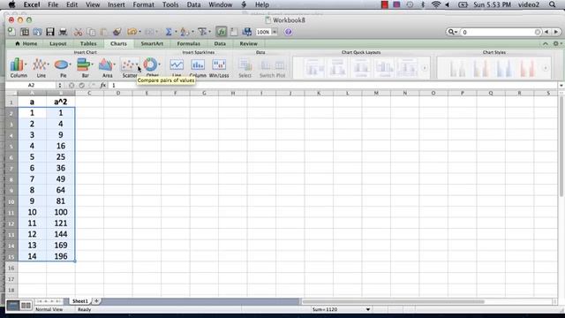This screenshot has height=318, width=565.
Task: Insert a Scatter chart
Action: (129, 67)
